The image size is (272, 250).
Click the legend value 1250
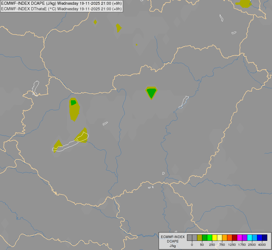pyautogui.click(x=232, y=245)
